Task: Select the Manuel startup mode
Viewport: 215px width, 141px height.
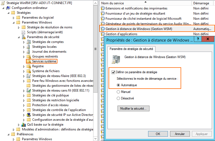Action: coord(118,92)
